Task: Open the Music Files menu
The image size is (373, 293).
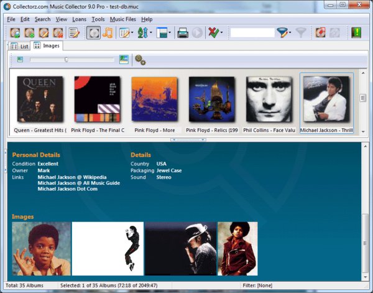Action: [122, 19]
